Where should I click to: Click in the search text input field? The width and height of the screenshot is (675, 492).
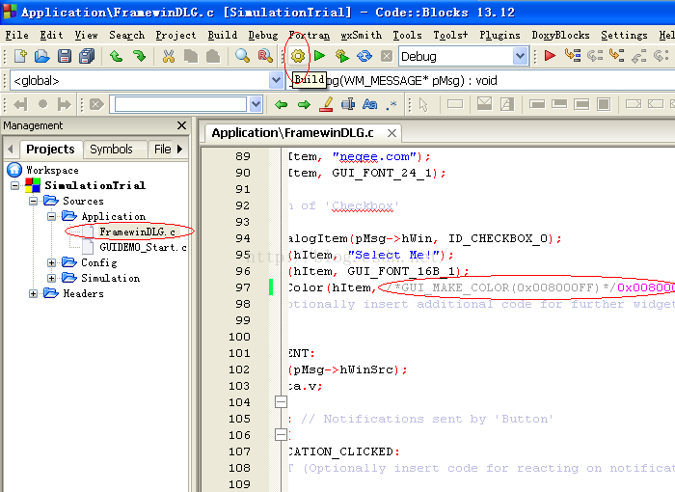(181, 104)
